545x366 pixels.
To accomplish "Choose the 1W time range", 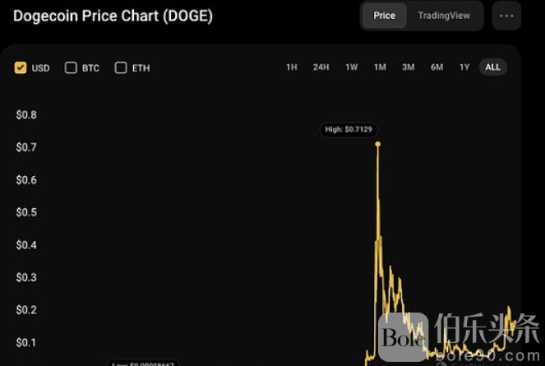I will 351,67.
